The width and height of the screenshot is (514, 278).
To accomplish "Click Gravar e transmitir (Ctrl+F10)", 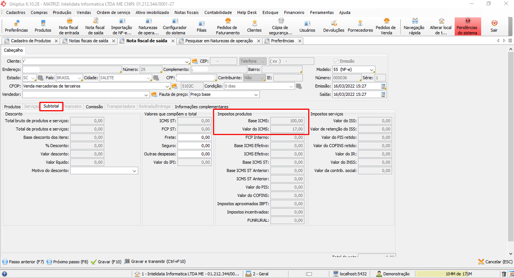I will tap(155, 262).
